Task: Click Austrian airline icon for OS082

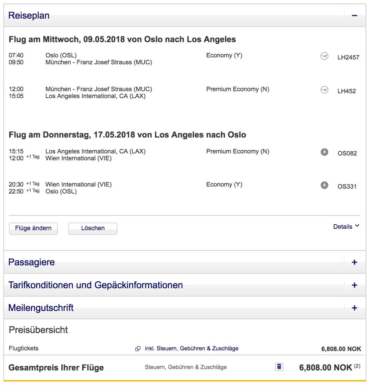Action: (x=324, y=152)
